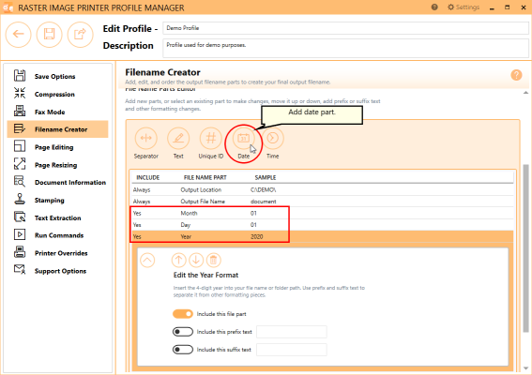
Task: Click the vertical scrollbar of the editor panel
Action: [x=525, y=248]
